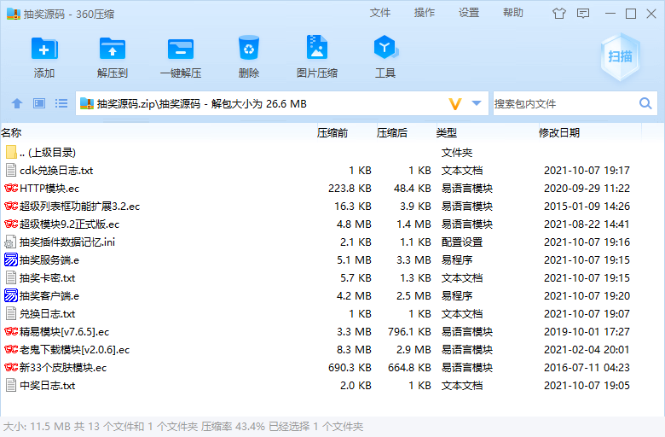Open the 帮助 (Help) menu

point(513,13)
